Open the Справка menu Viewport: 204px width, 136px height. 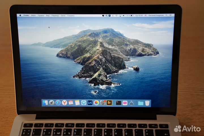tap(71, 16)
